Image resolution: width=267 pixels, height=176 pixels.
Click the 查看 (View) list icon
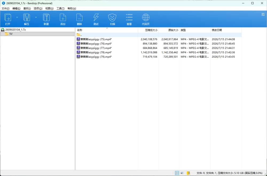[129, 17]
